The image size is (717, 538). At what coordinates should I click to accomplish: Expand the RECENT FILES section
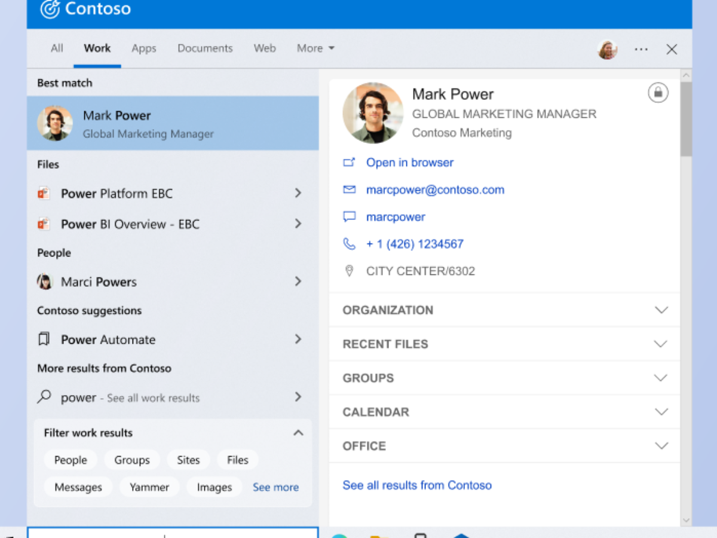coord(661,344)
